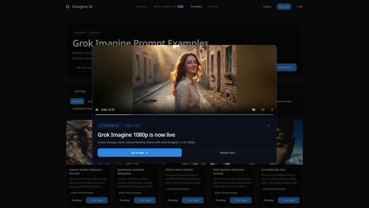369x208 pixels.
Task: Click the Cosmic Double Exposure Portrait title
Action: (x=85, y=172)
